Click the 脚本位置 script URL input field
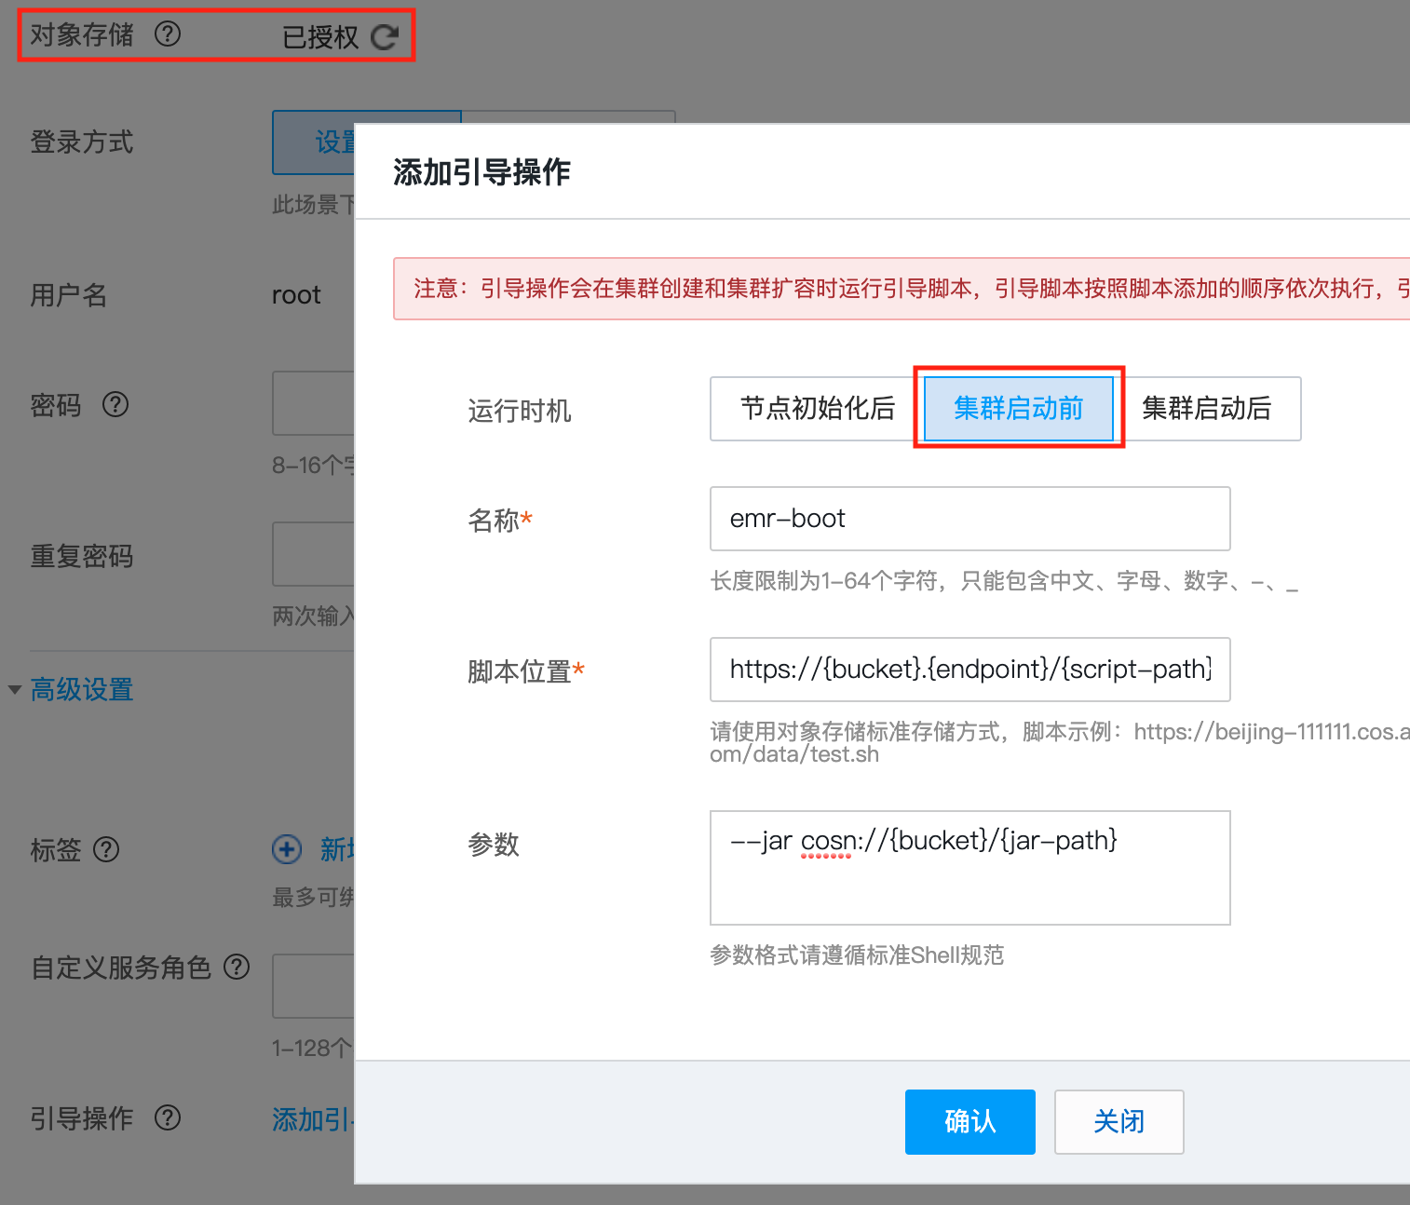The width and height of the screenshot is (1410, 1205). click(x=969, y=670)
